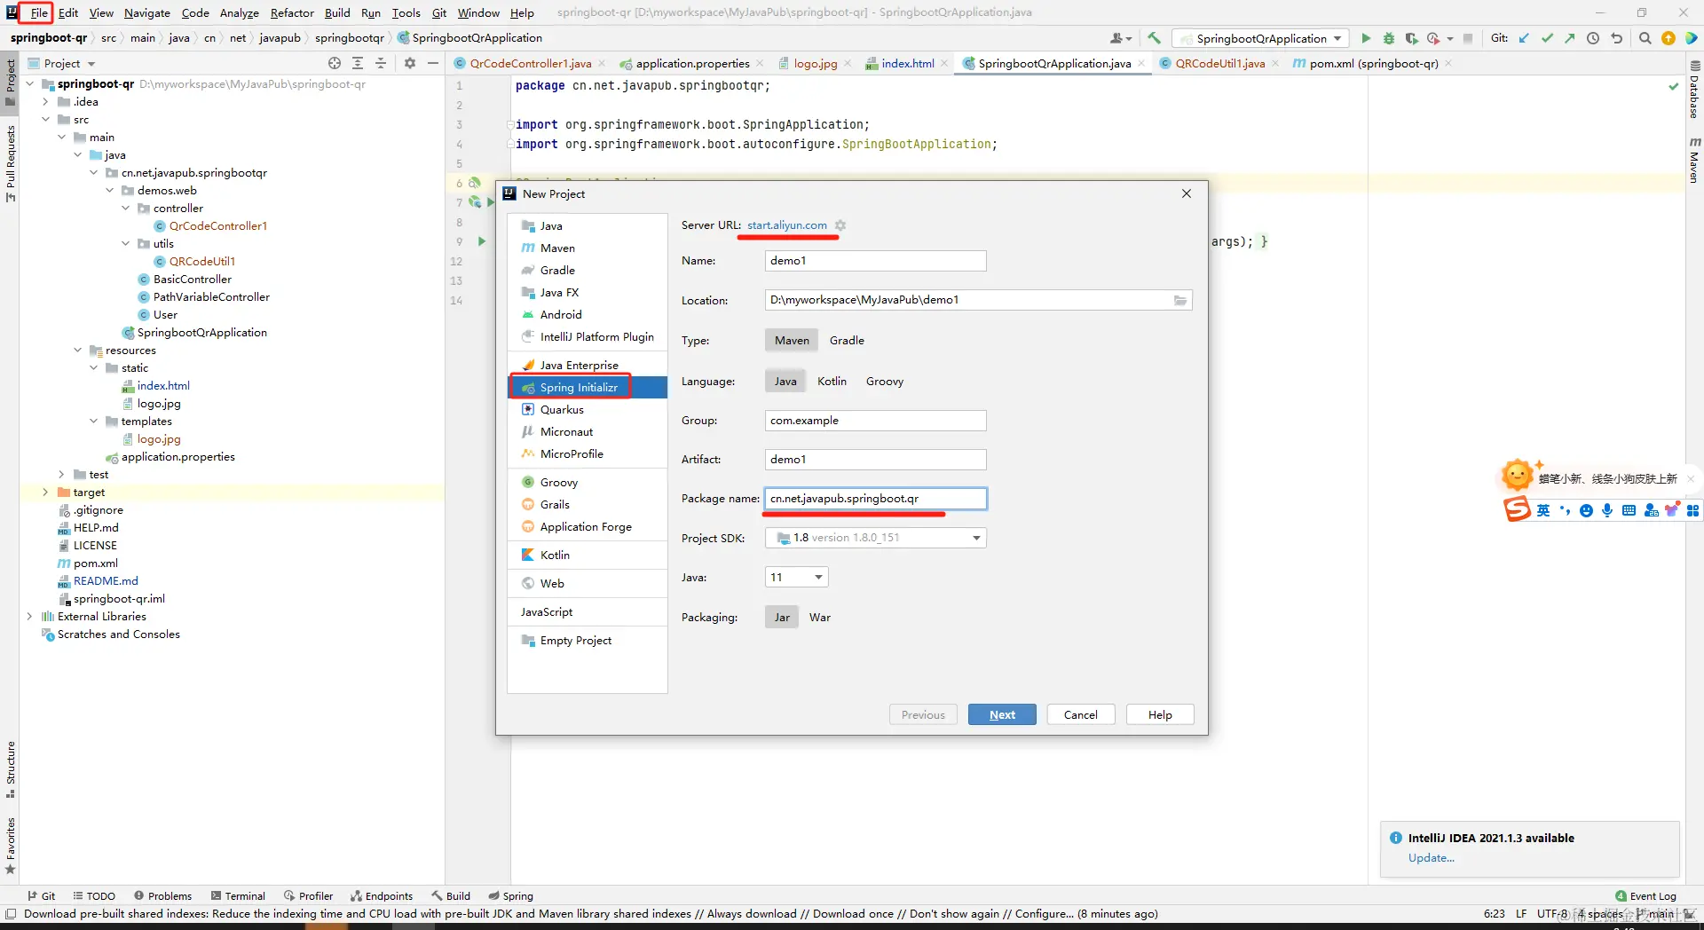
Task: Select Empty Project in the list
Action: tap(588, 641)
